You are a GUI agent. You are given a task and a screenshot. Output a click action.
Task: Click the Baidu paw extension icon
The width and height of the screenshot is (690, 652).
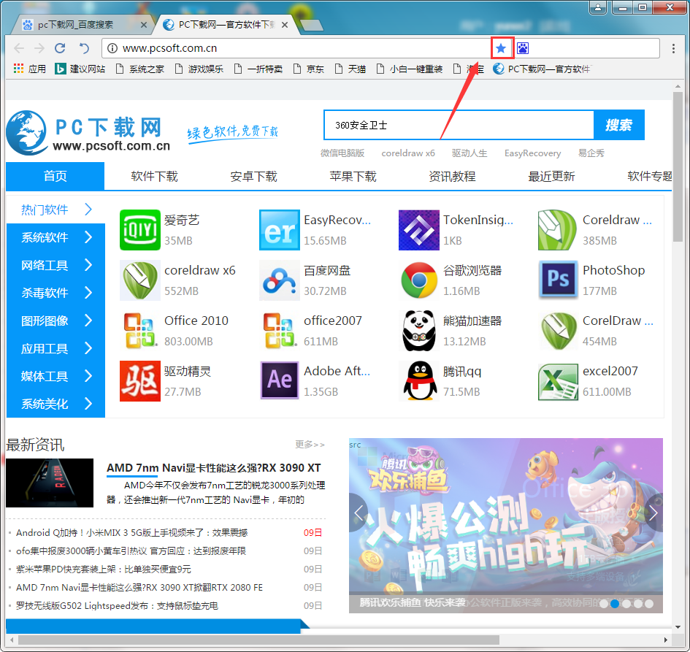click(522, 48)
